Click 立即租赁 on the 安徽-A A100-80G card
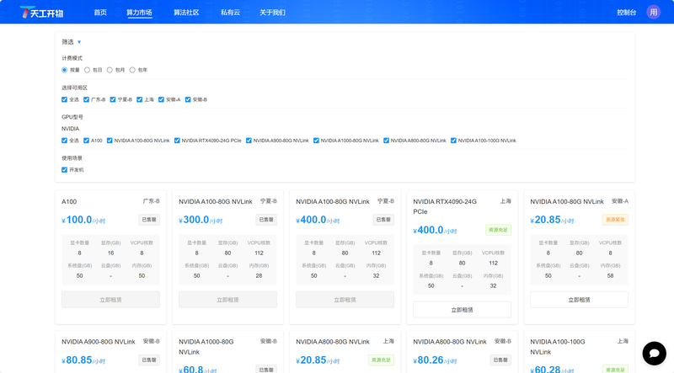 (579, 300)
